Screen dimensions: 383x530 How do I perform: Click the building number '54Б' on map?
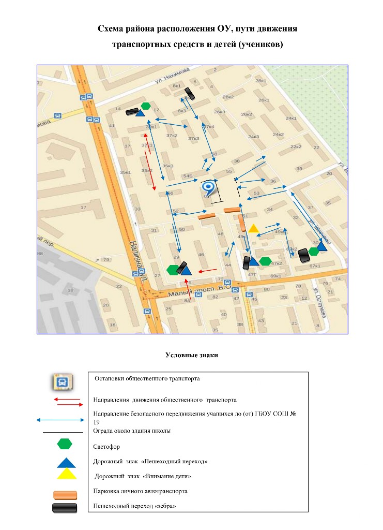pos(188,176)
